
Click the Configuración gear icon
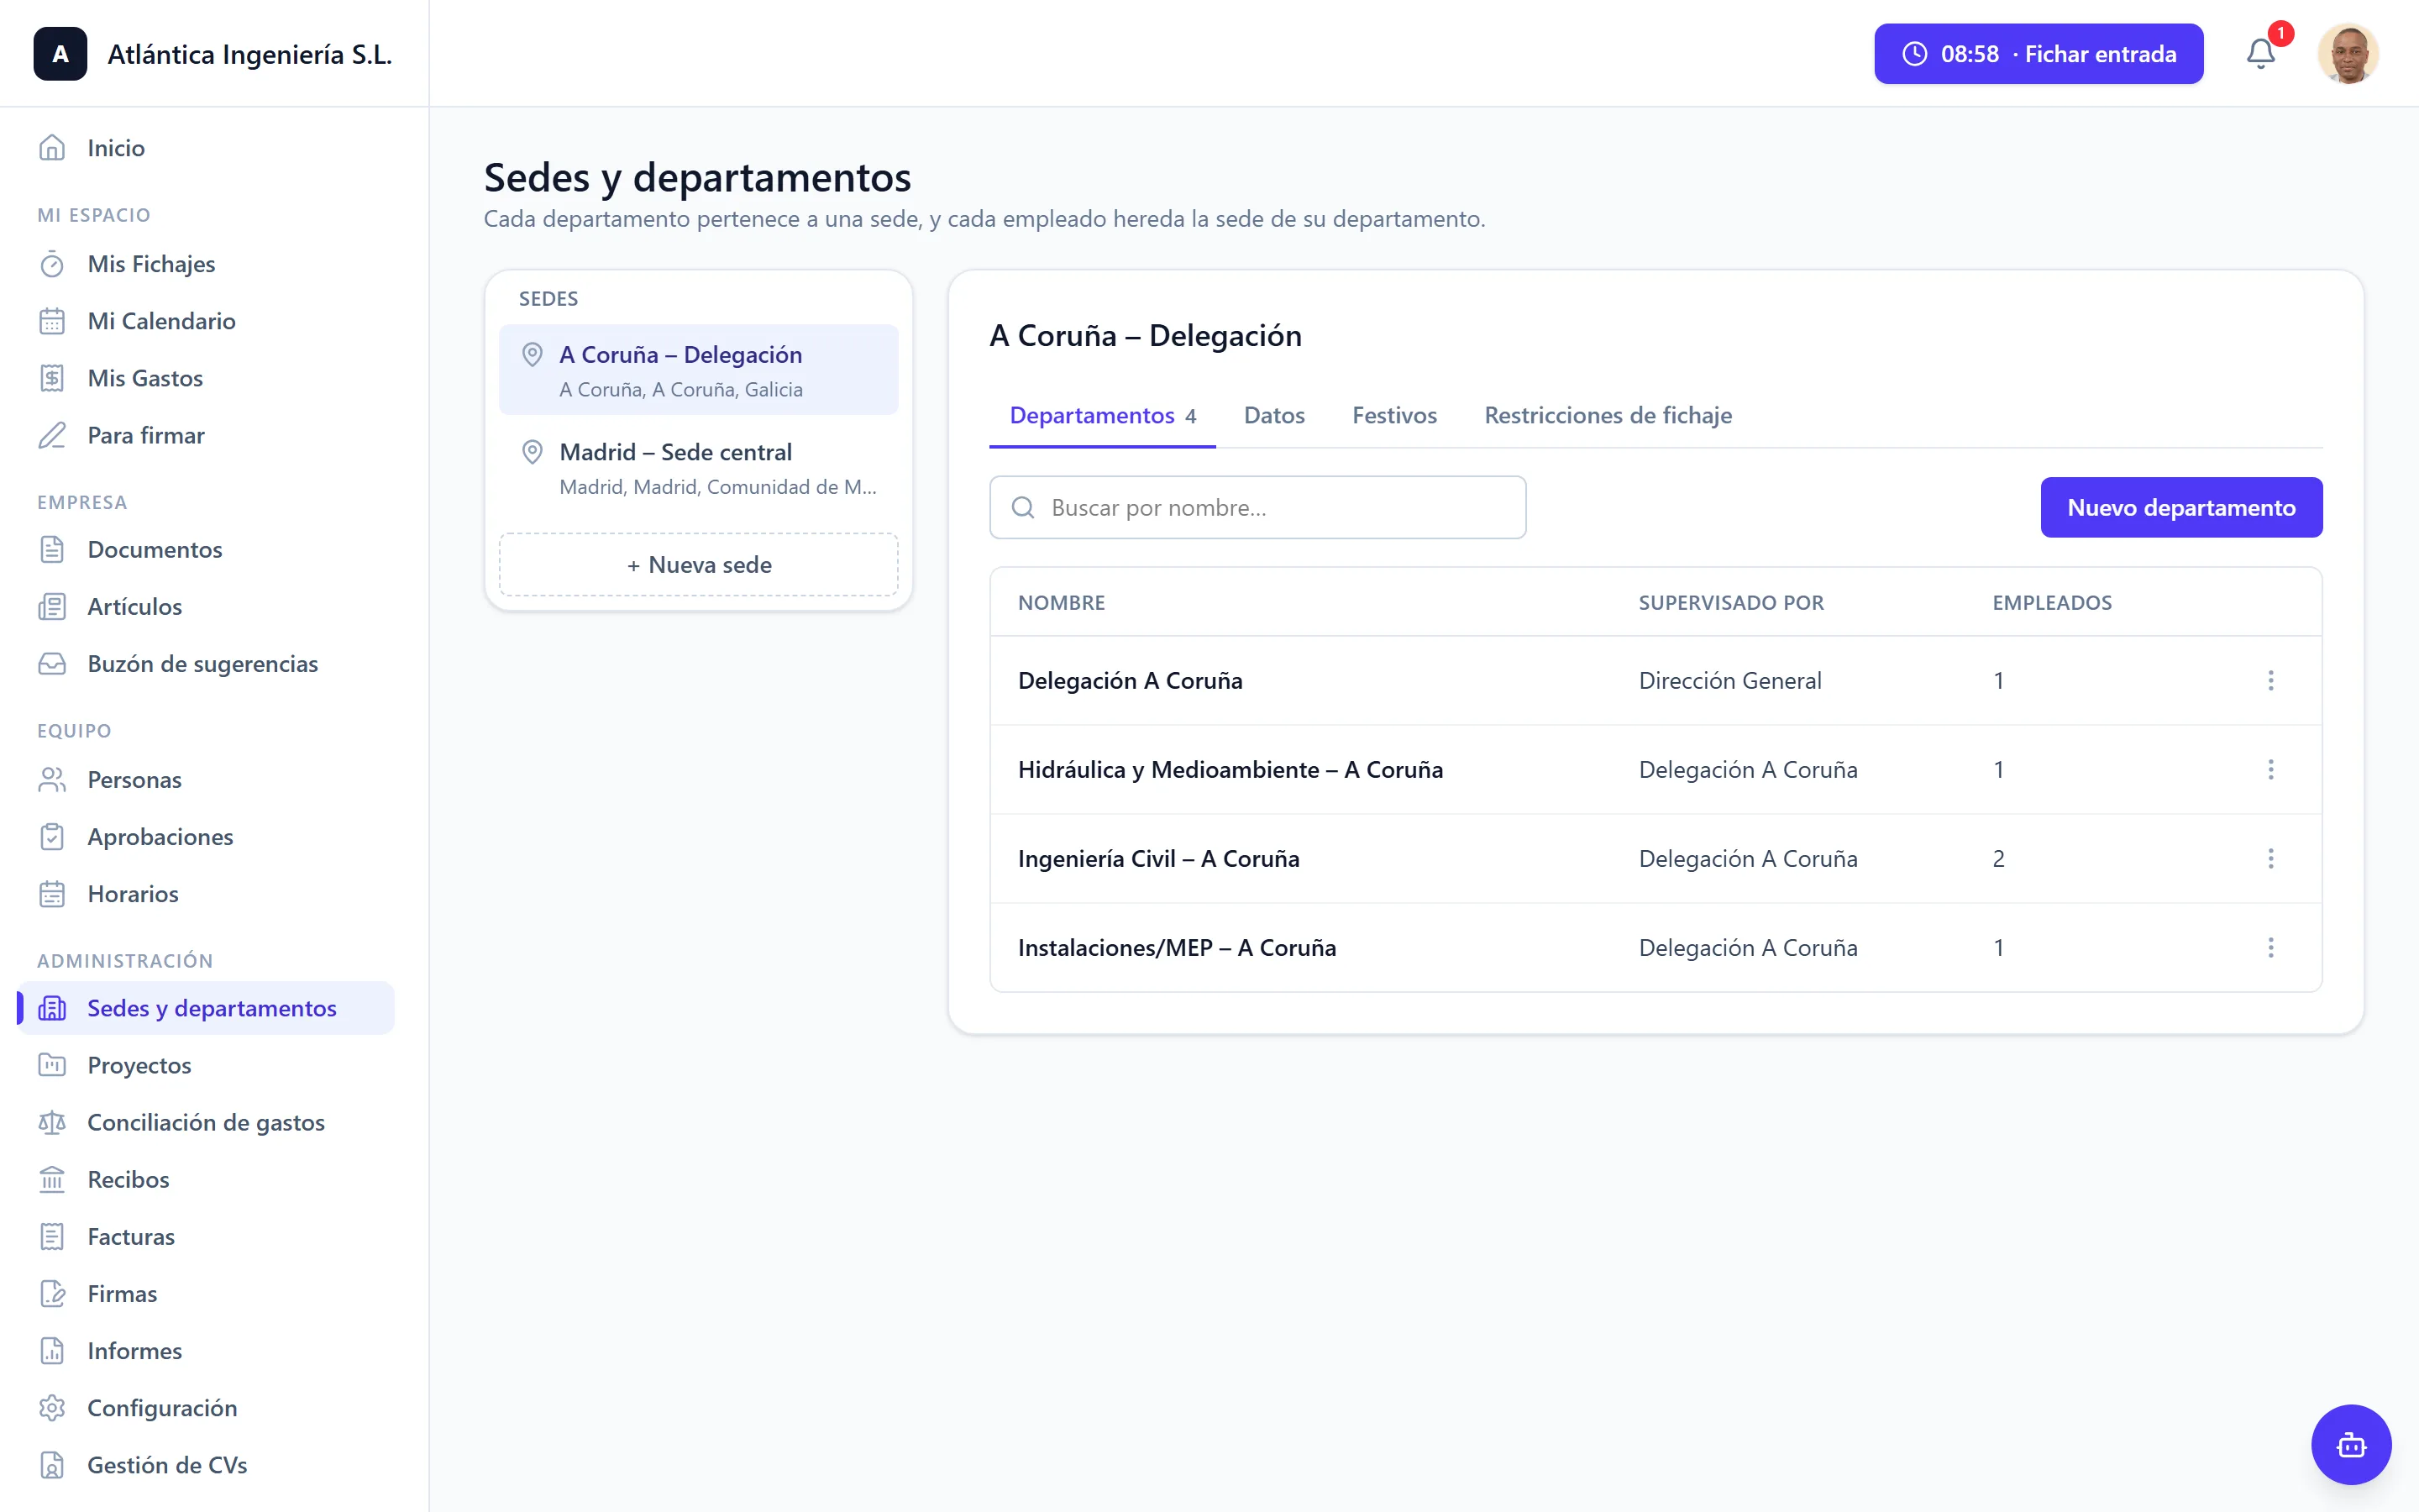(52, 1407)
